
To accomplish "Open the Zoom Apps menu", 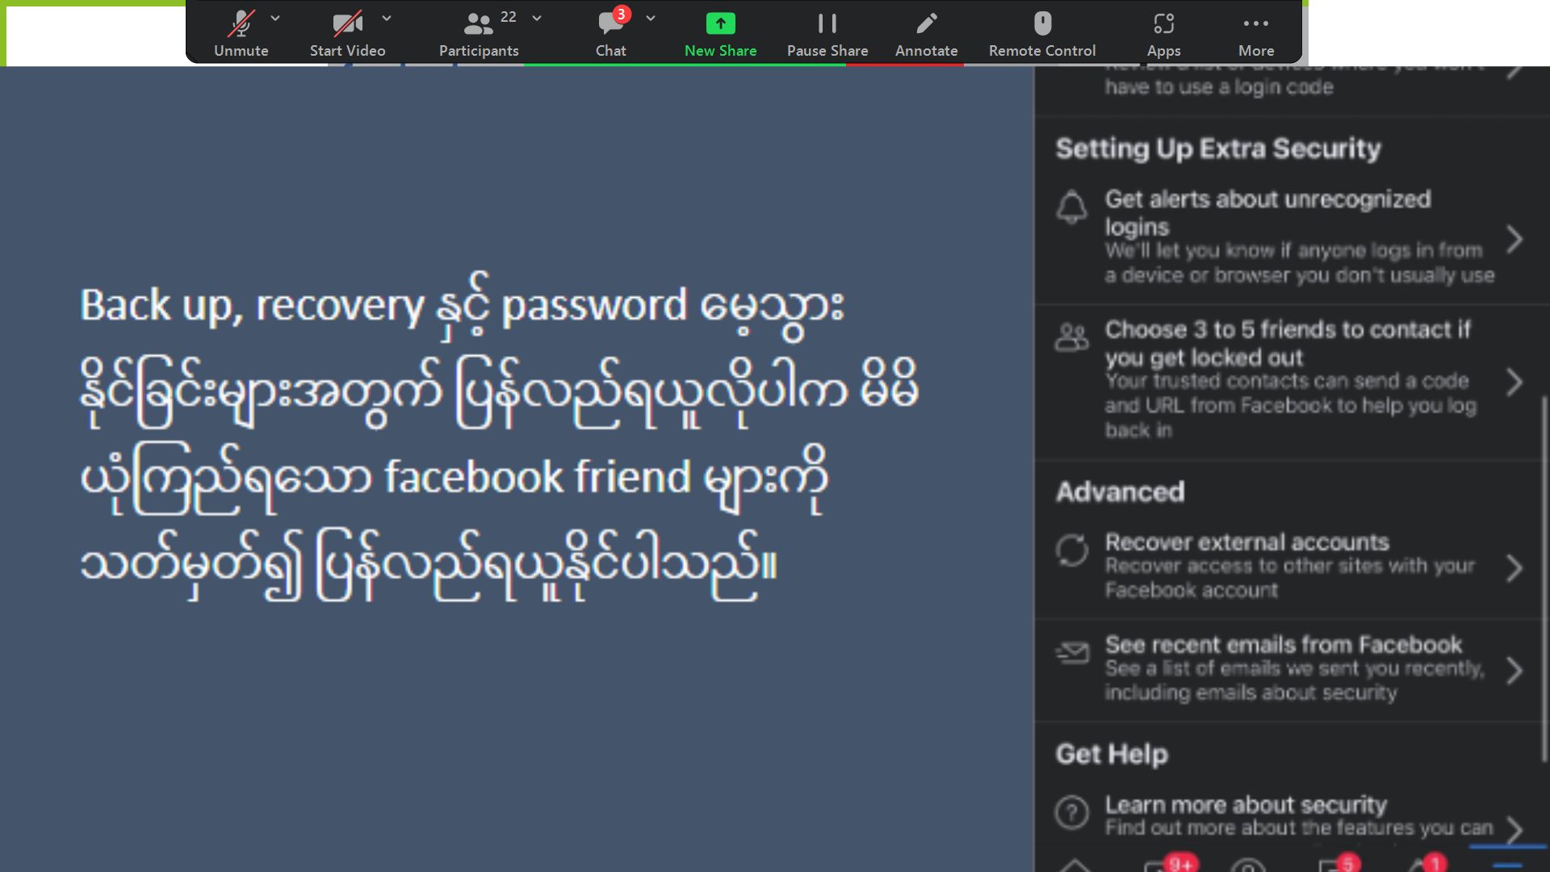I will pyautogui.click(x=1163, y=34).
